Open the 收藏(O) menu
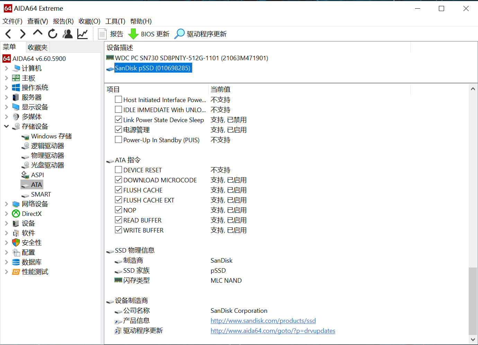478x345 pixels. point(89,21)
